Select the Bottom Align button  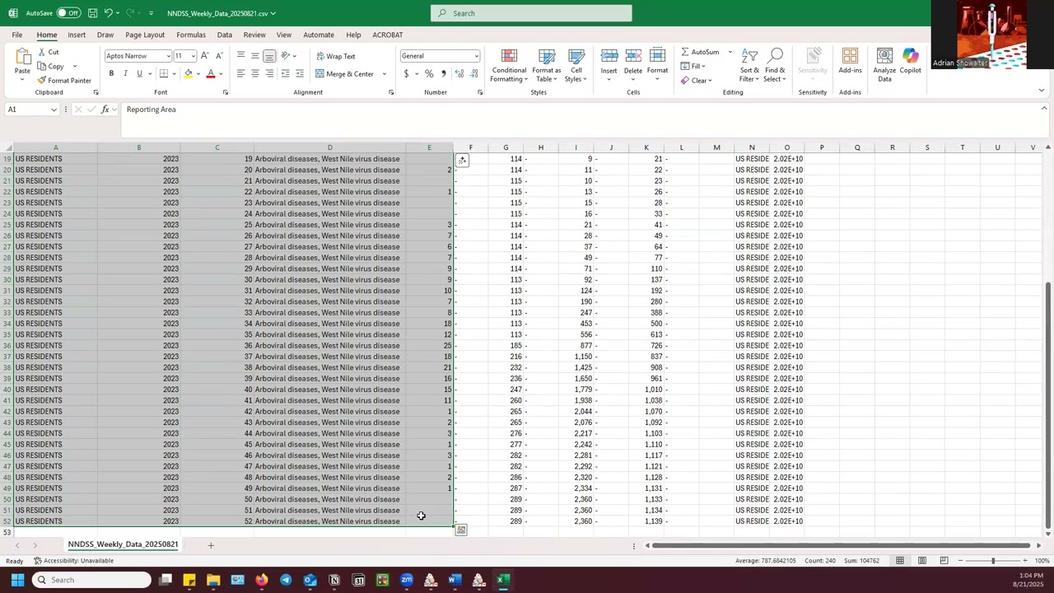(269, 56)
